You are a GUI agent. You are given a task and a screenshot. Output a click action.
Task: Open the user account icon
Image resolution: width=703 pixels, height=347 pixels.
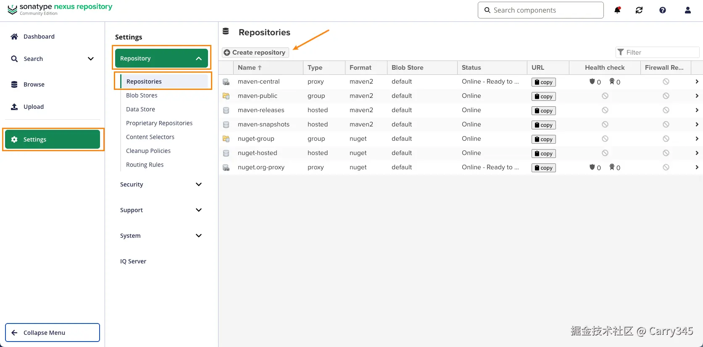[x=688, y=10]
